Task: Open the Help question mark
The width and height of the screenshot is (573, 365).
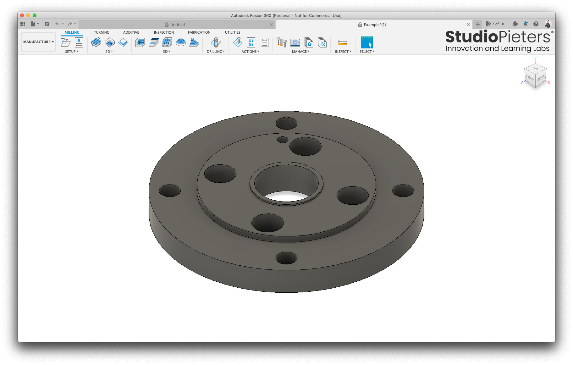Action: 536,24
